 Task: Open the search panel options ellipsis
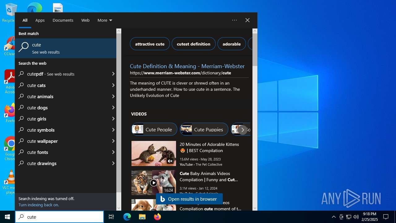point(235,20)
